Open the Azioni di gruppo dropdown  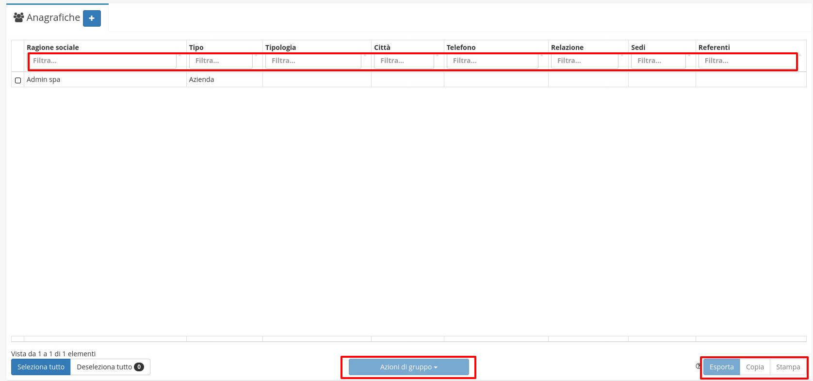coord(408,367)
